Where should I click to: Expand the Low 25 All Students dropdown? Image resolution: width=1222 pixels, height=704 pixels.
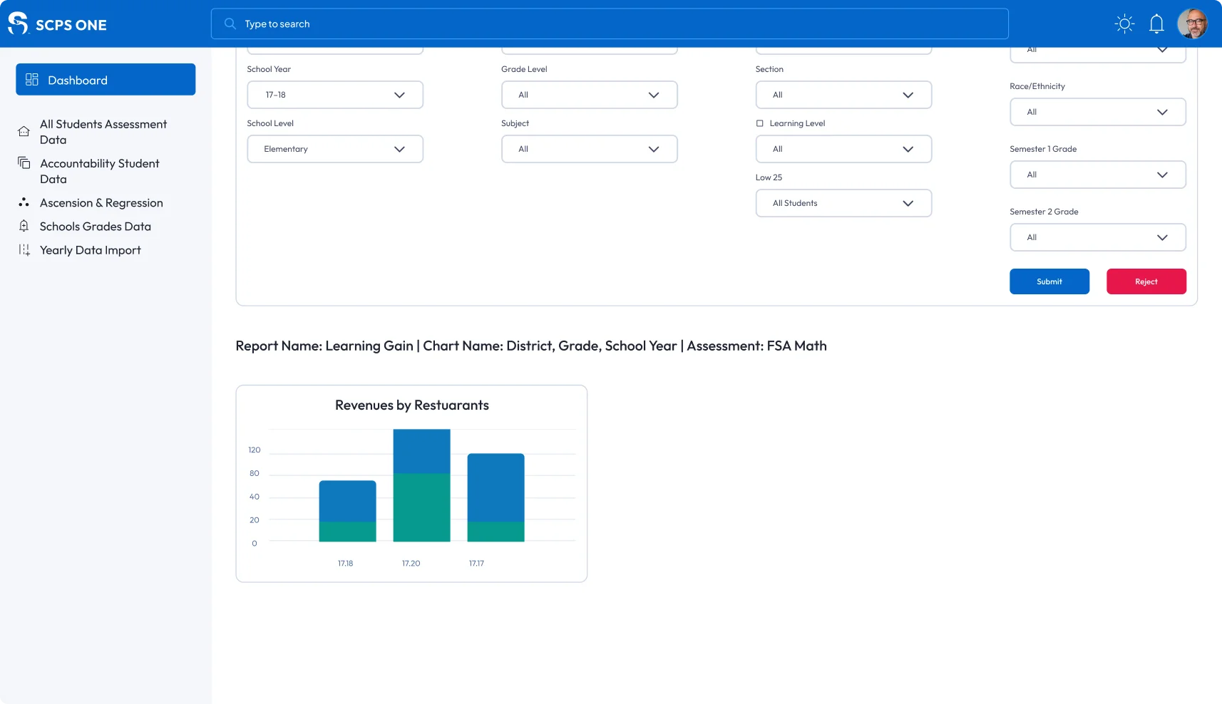point(843,203)
